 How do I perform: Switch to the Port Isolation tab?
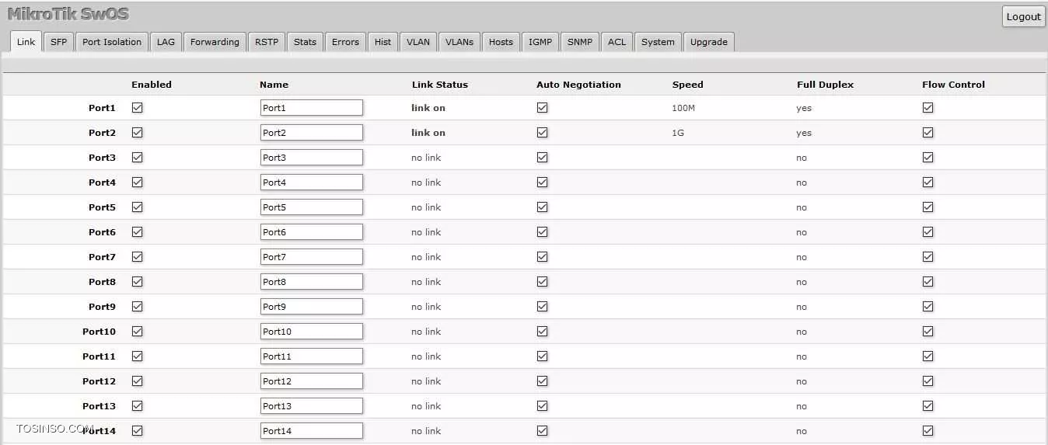click(x=112, y=42)
